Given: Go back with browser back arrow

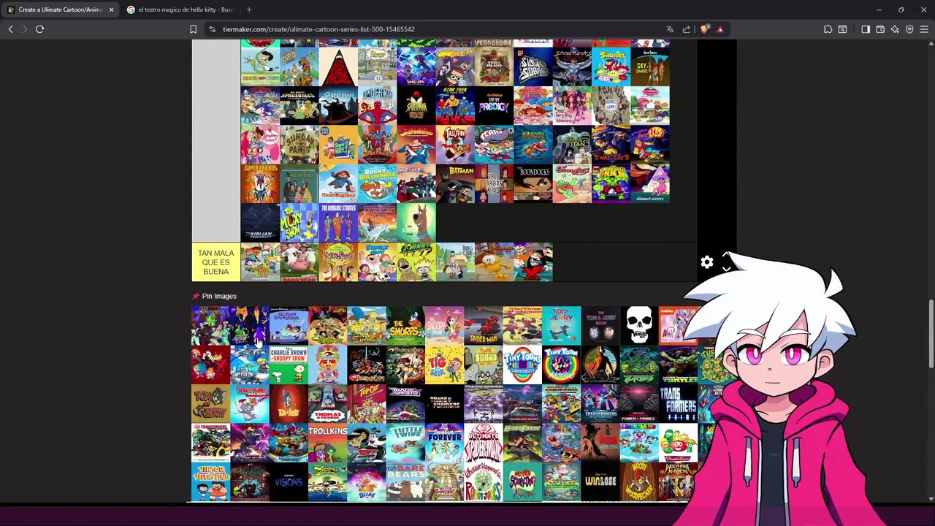Looking at the screenshot, I should [10, 29].
